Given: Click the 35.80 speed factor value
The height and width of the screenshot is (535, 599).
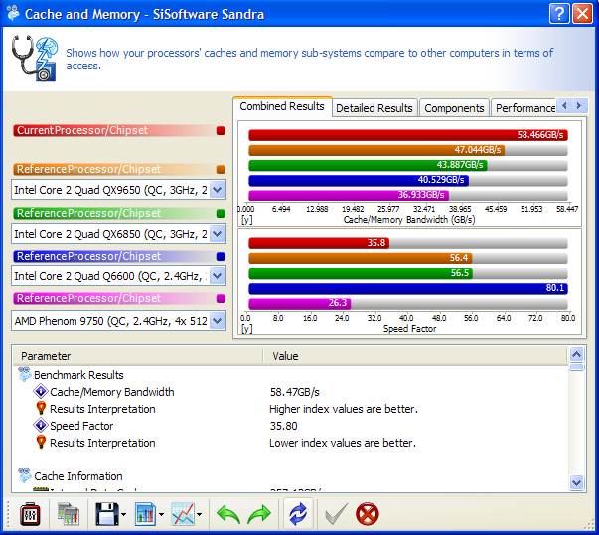Looking at the screenshot, I should 283,426.
